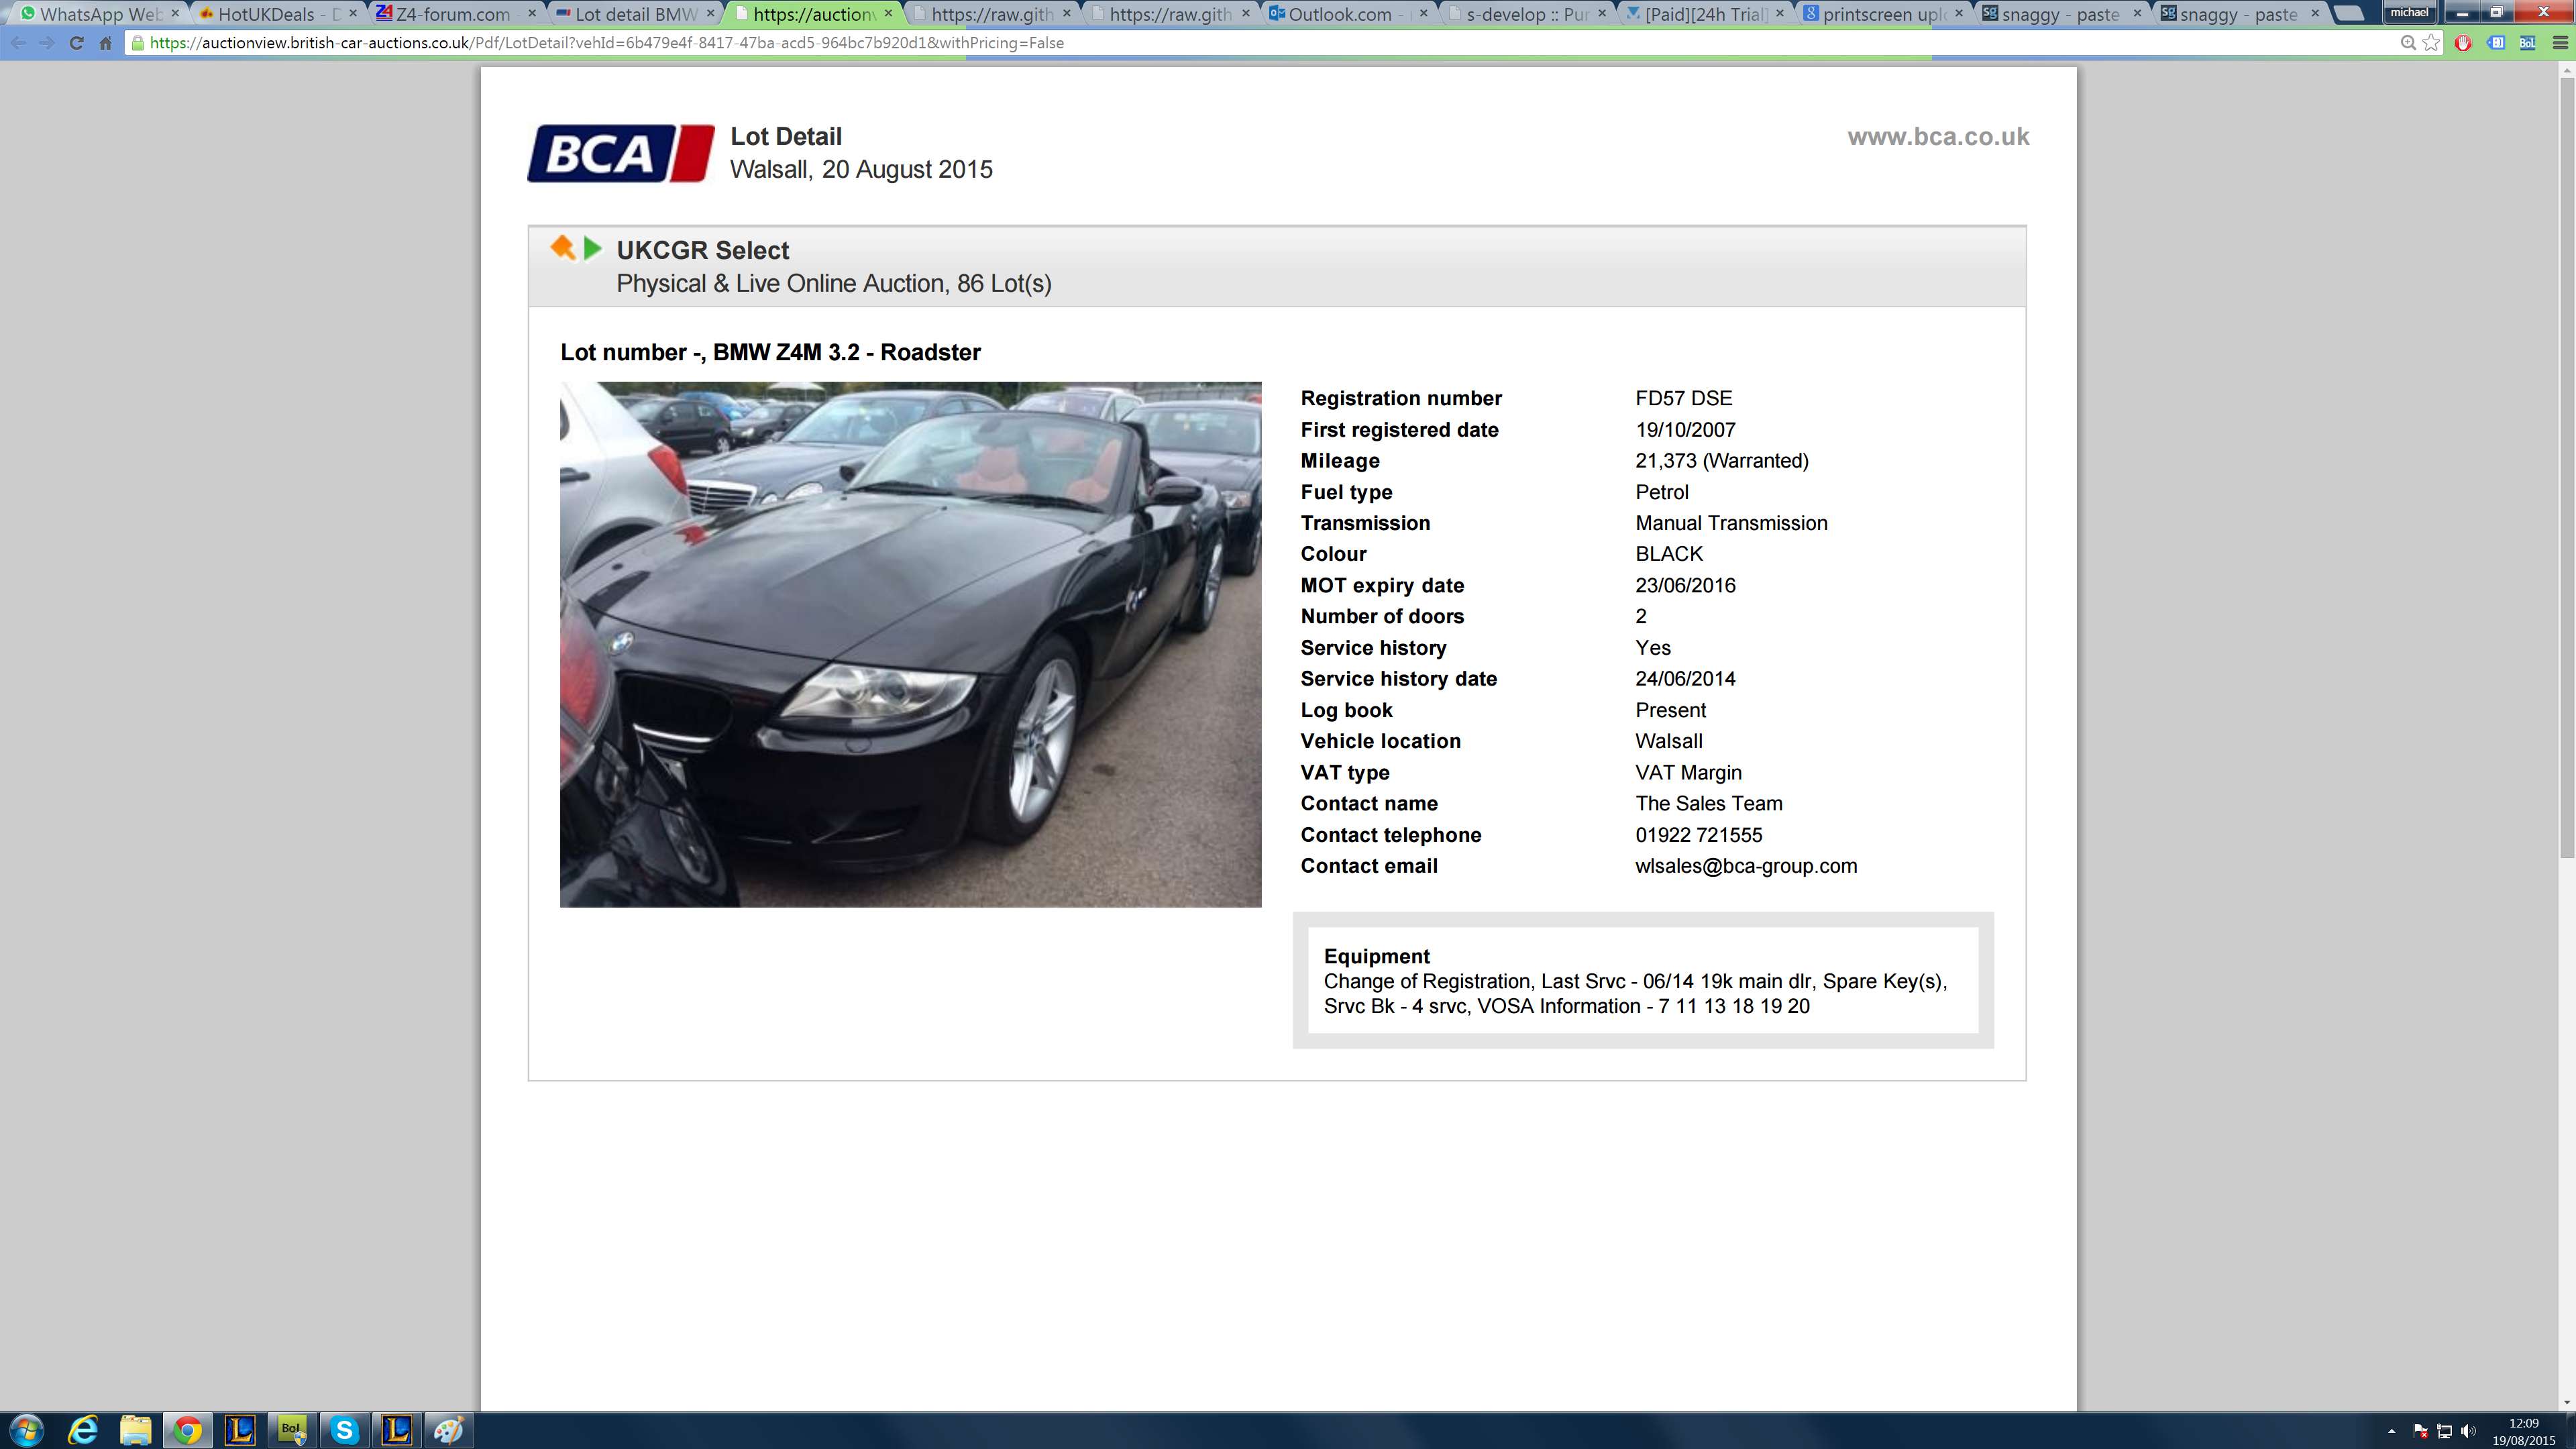Viewport: 2576px width, 1449px height.
Task: Reload the lot detail page
Action: (76, 43)
